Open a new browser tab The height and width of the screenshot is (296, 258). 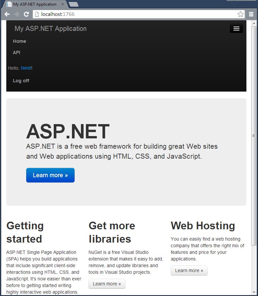pos(74,4)
